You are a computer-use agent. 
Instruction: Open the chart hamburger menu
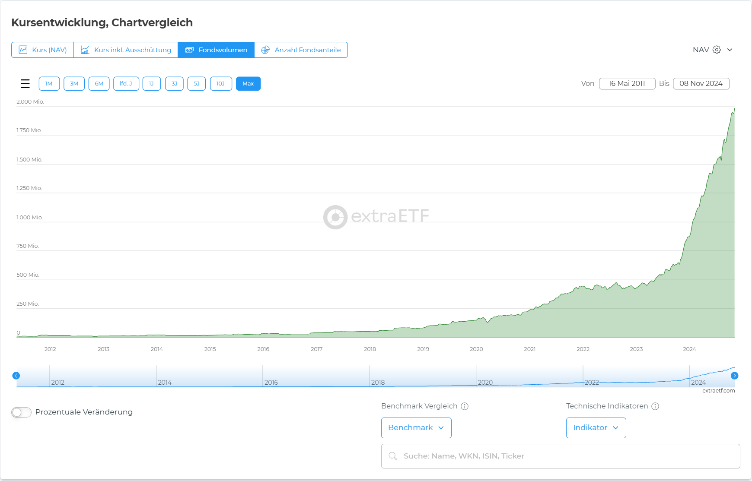[x=25, y=84]
